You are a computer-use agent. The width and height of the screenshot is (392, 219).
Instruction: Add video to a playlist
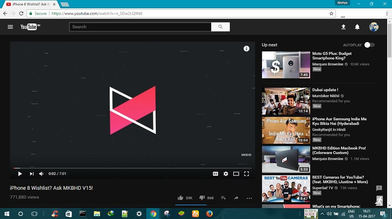tap(223, 198)
